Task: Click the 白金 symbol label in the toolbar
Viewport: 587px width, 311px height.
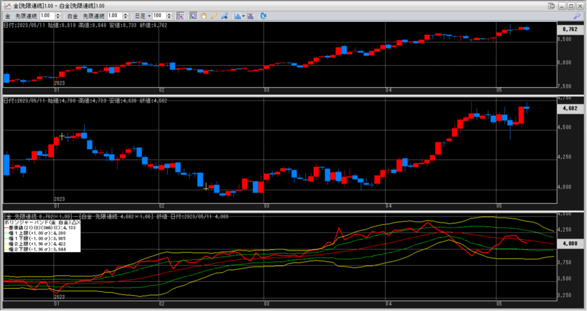Action: [72, 15]
